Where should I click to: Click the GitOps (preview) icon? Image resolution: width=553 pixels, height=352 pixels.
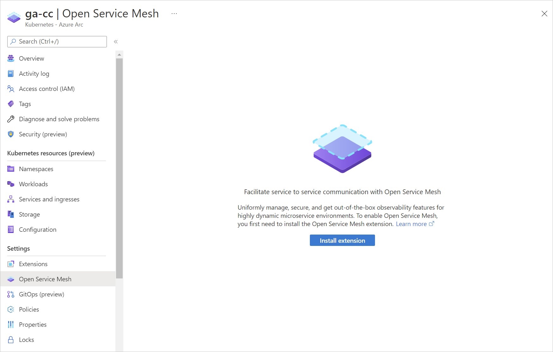[x=11, y=294]
